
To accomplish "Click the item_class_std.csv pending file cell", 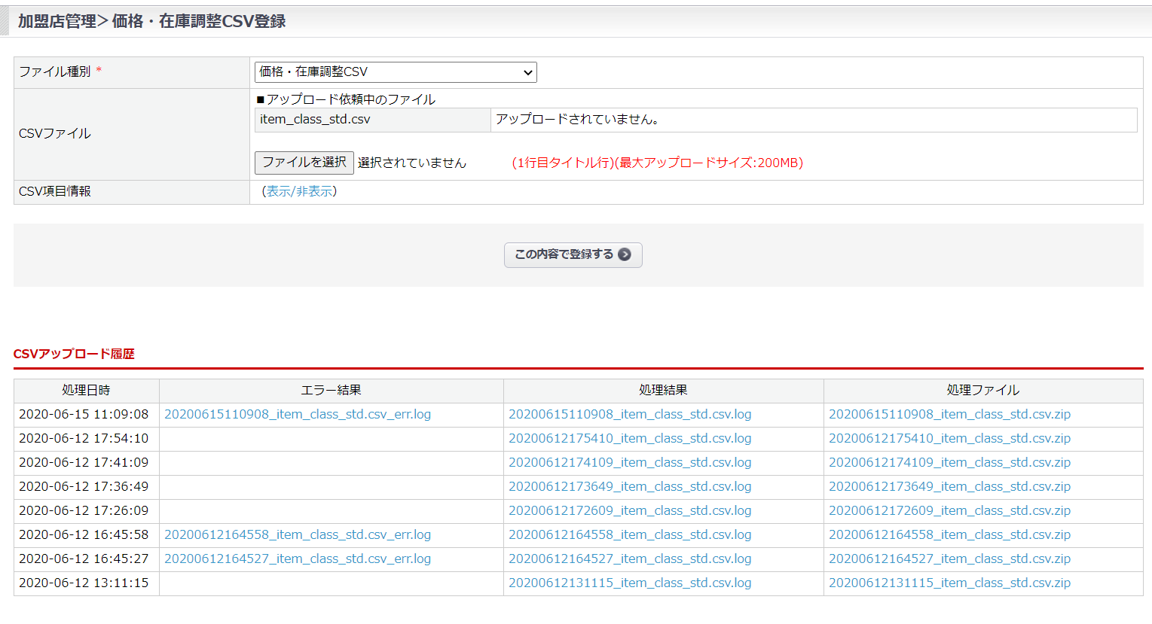I will (x=372, y=120).
